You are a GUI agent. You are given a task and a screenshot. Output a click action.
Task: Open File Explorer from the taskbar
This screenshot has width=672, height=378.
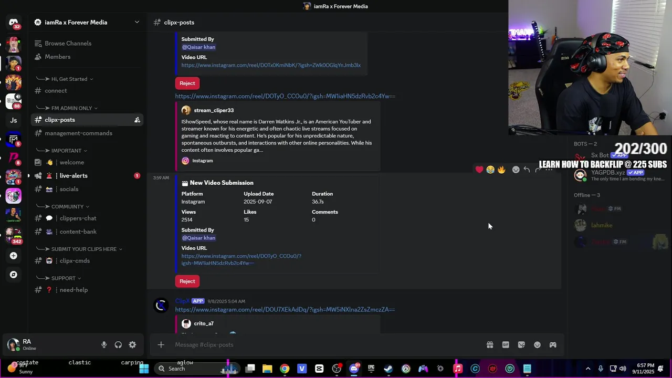tap(267, 369)
